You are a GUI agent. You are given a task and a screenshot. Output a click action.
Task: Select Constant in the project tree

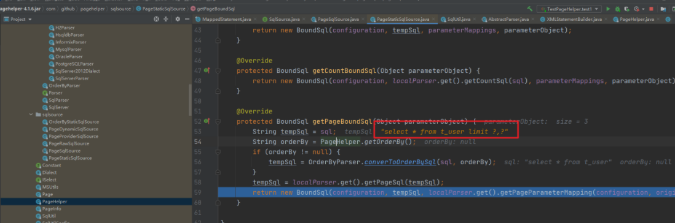(x=48, y=165)
